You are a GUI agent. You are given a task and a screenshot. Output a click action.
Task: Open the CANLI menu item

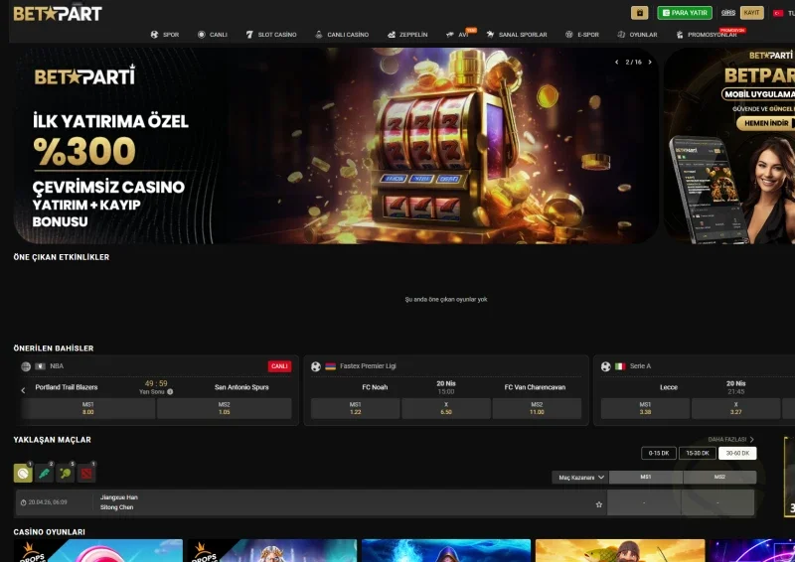(x=213, y=35)
